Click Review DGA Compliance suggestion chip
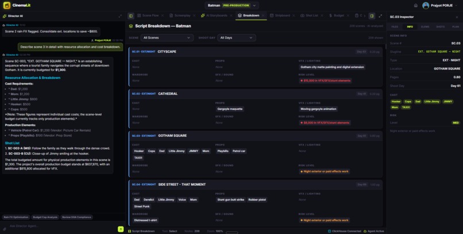The width and height of the screenshot is (463, 234). pyautogui.click(x=76, y=217)
